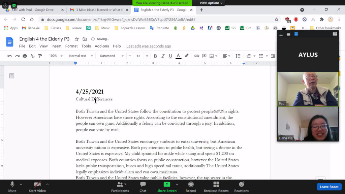This screenshot has width=345, height=194.
Task: Open the browser extensions puzzle icon
Action: tap(322, 19)
